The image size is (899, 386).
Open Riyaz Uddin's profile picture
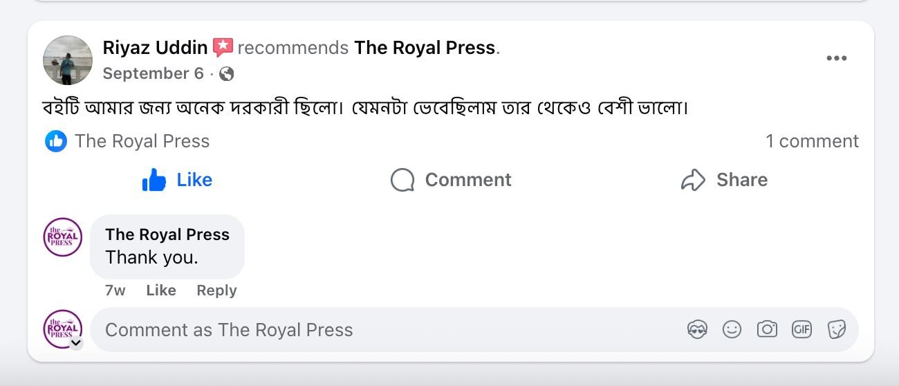click(x=68, y=60)
